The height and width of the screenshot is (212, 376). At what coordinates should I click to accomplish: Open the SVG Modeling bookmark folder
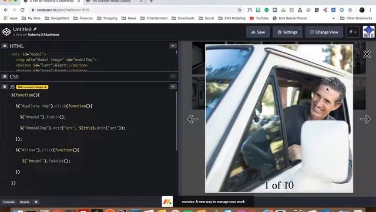[x=232, y=18]
